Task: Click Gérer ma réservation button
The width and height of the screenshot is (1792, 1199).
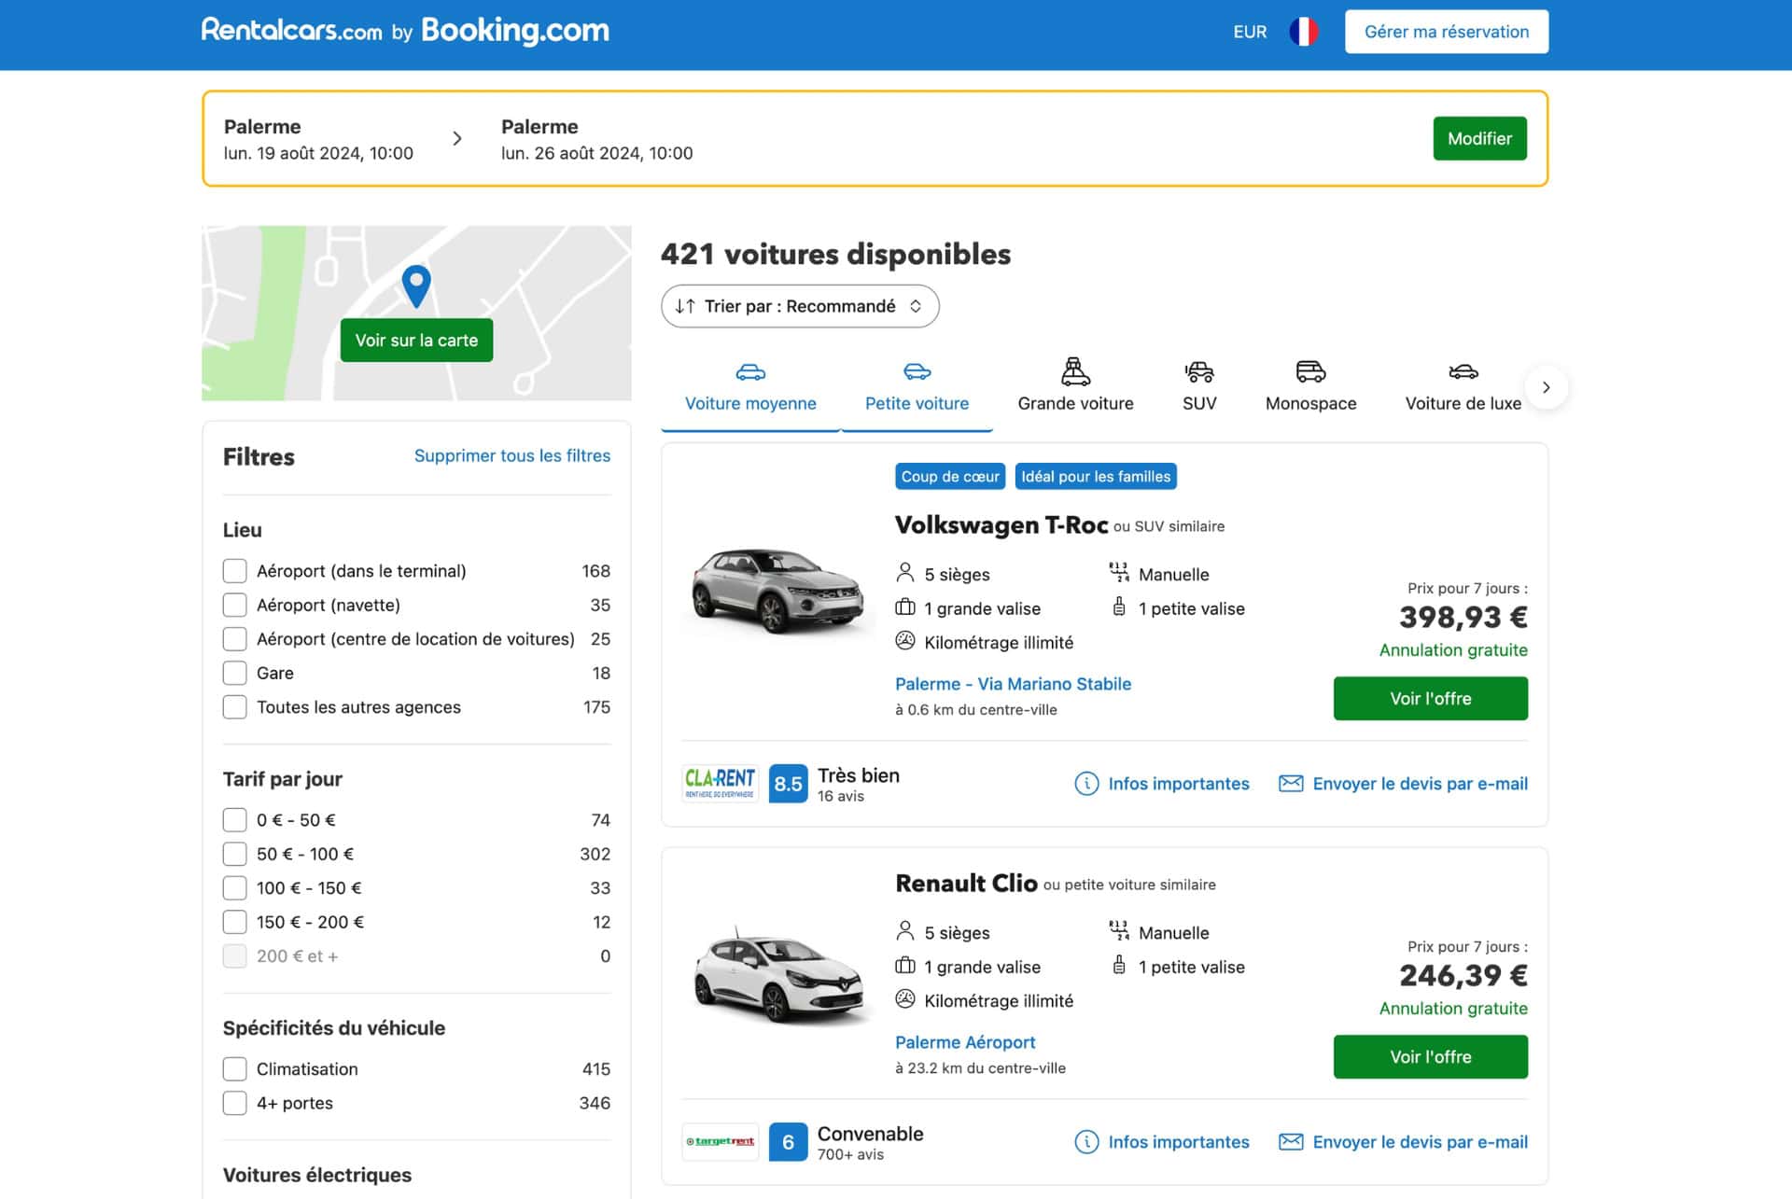Action: click(1446, 32)
